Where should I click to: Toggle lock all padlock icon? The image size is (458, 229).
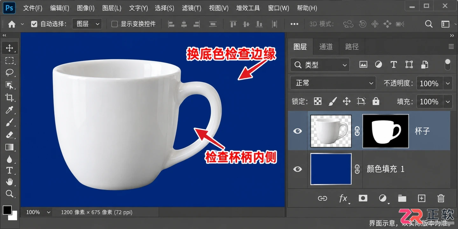376,101
